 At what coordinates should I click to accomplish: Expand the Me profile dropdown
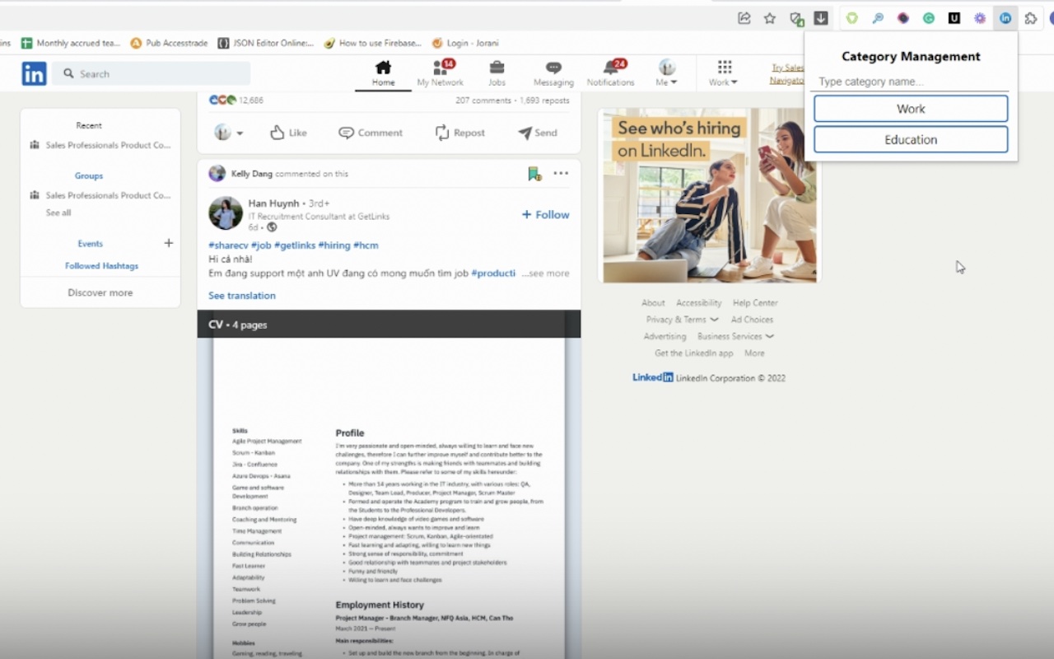click(x=667, y=73)
